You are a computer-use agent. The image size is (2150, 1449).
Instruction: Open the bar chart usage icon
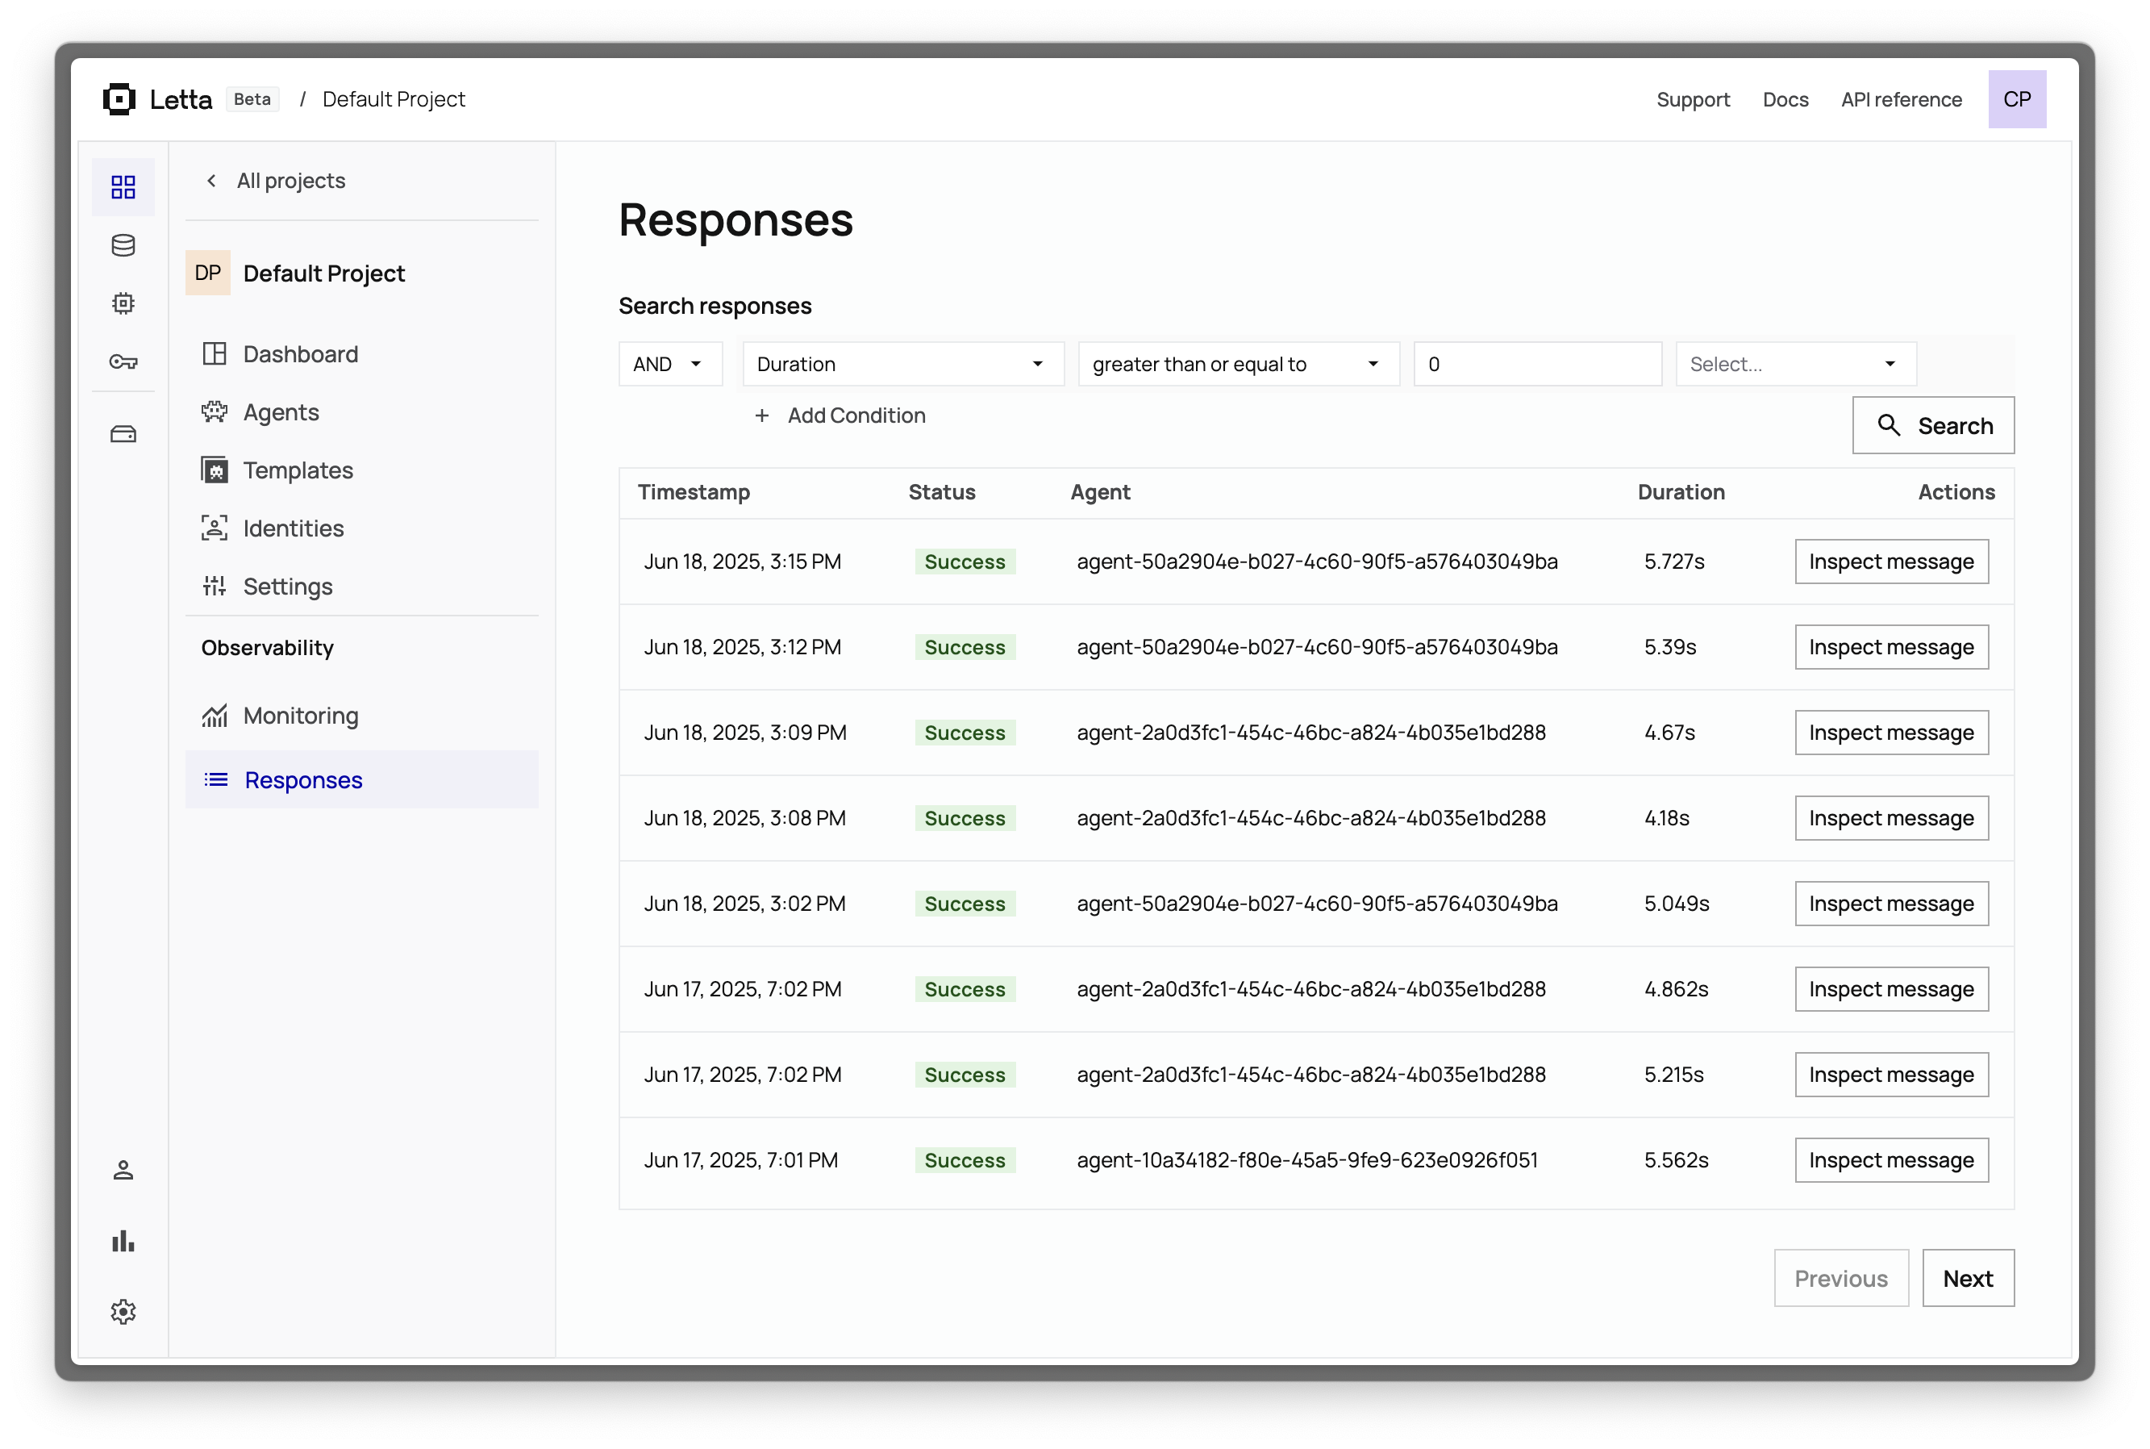[x=123, y=1241]
